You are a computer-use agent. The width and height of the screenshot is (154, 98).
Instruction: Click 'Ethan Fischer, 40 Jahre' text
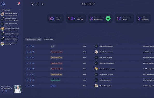pyautogui.click(x=106, y=75)
